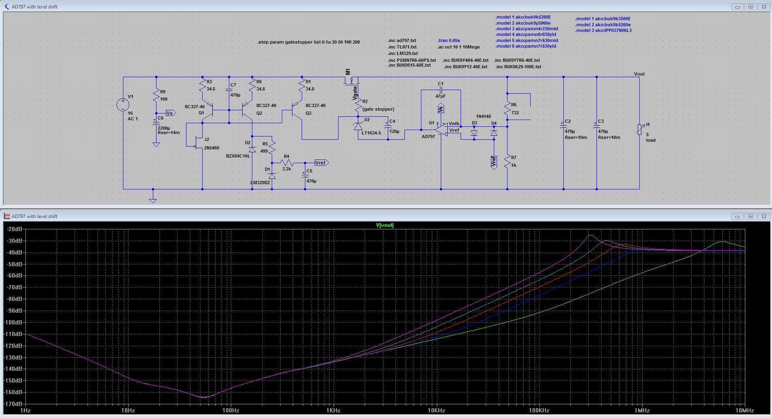Select the I1 load current source
This screenshot has height=418, width=772.
pos(639,130)
